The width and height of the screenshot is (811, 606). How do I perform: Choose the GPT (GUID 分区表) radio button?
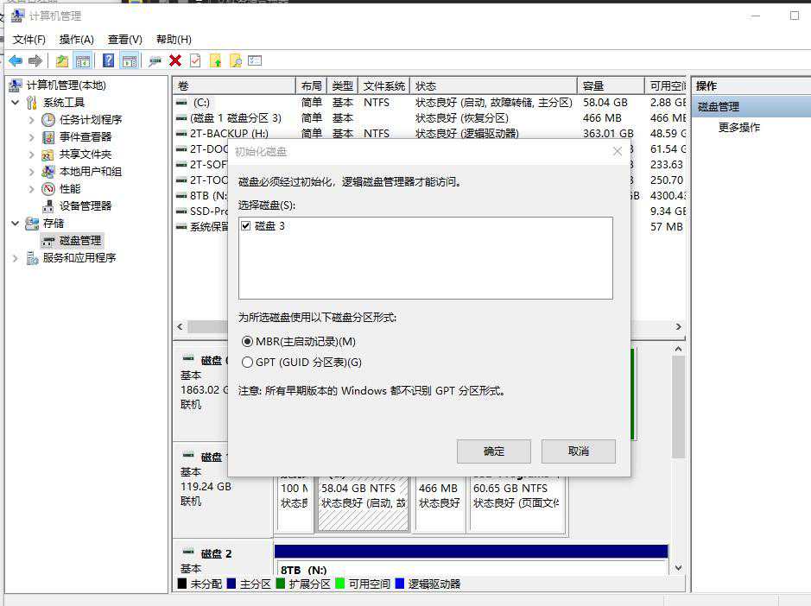point(248,363)
